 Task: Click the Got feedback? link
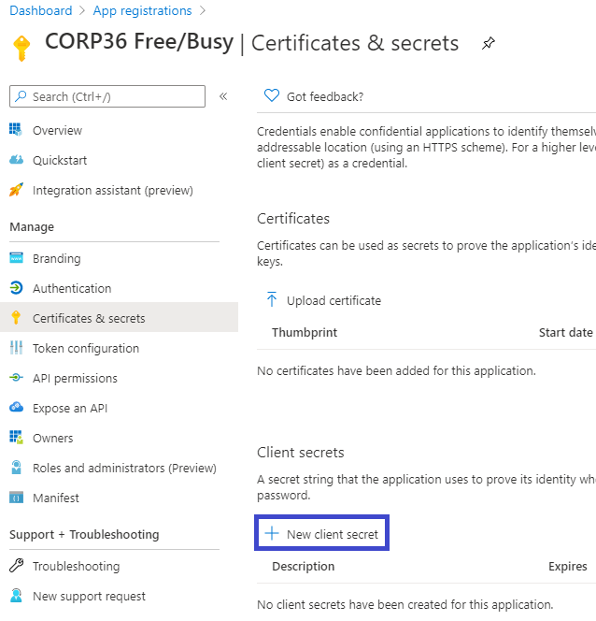324,96
